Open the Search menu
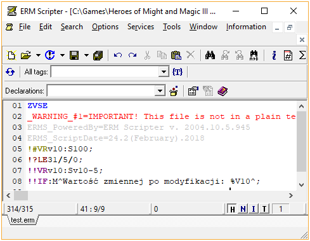310x241 pixels. click(72, 27)
